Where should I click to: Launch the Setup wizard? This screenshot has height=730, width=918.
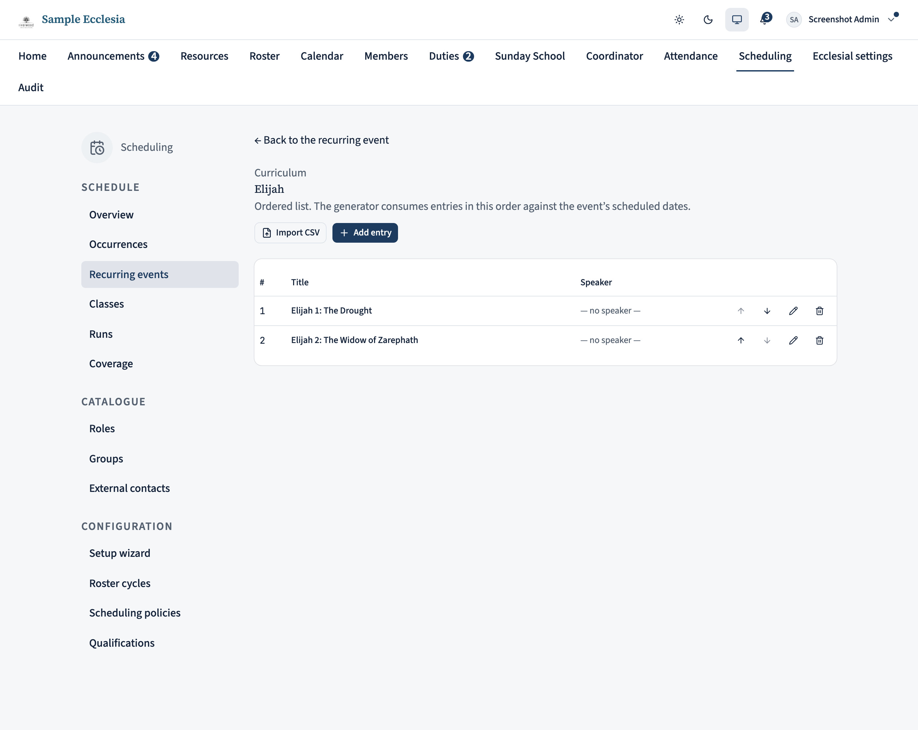(160, 553)
